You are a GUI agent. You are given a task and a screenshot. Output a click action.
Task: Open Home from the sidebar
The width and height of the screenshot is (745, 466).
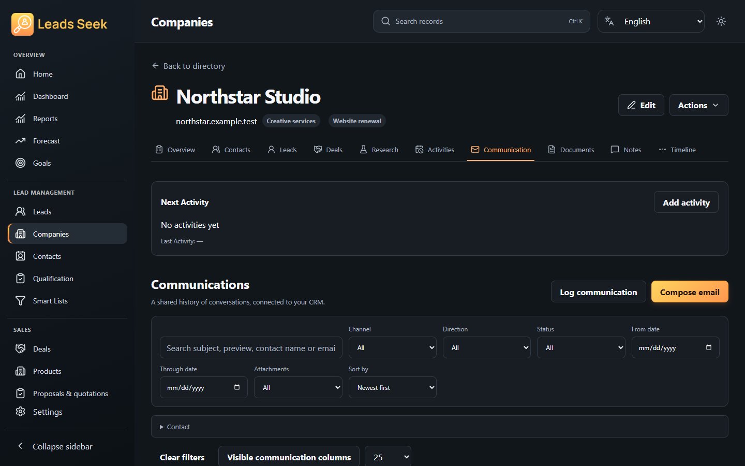click(67, 74)
